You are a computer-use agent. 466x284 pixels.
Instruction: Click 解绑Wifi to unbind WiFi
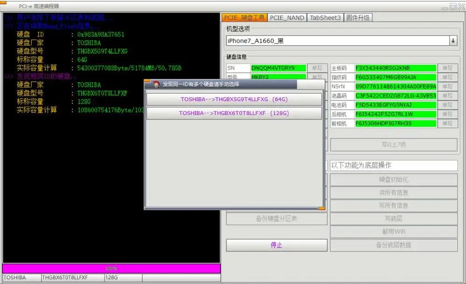point(393,231)
